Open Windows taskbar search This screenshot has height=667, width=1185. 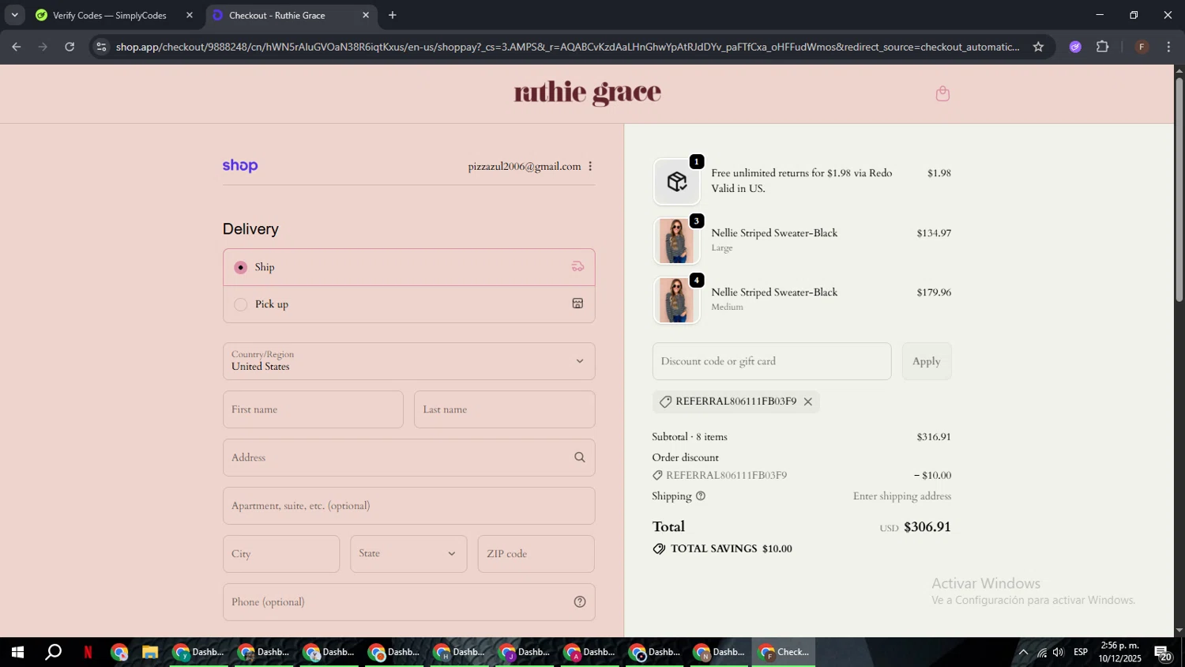coord(53,653)
